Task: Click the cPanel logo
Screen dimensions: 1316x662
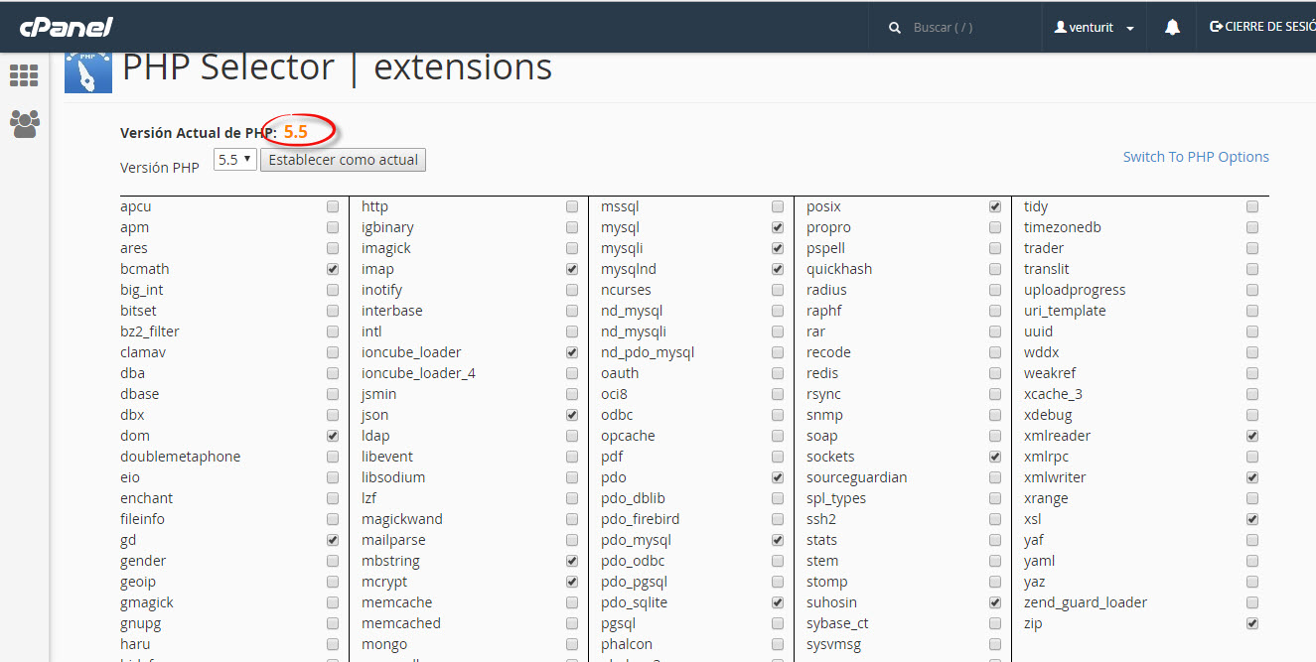Action: point(66,27)
